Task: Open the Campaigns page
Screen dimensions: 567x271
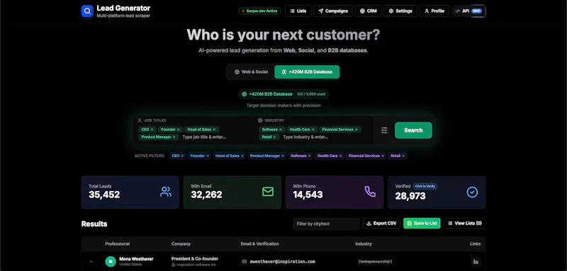Action: (333, 11)
